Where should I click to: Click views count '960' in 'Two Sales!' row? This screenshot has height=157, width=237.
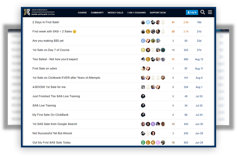click(186, 59)
